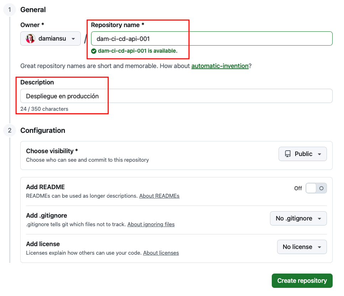Open the Owner damiansu dropdown
The height and width of the screenshot is (296, 344).
(x=51, y=38)
